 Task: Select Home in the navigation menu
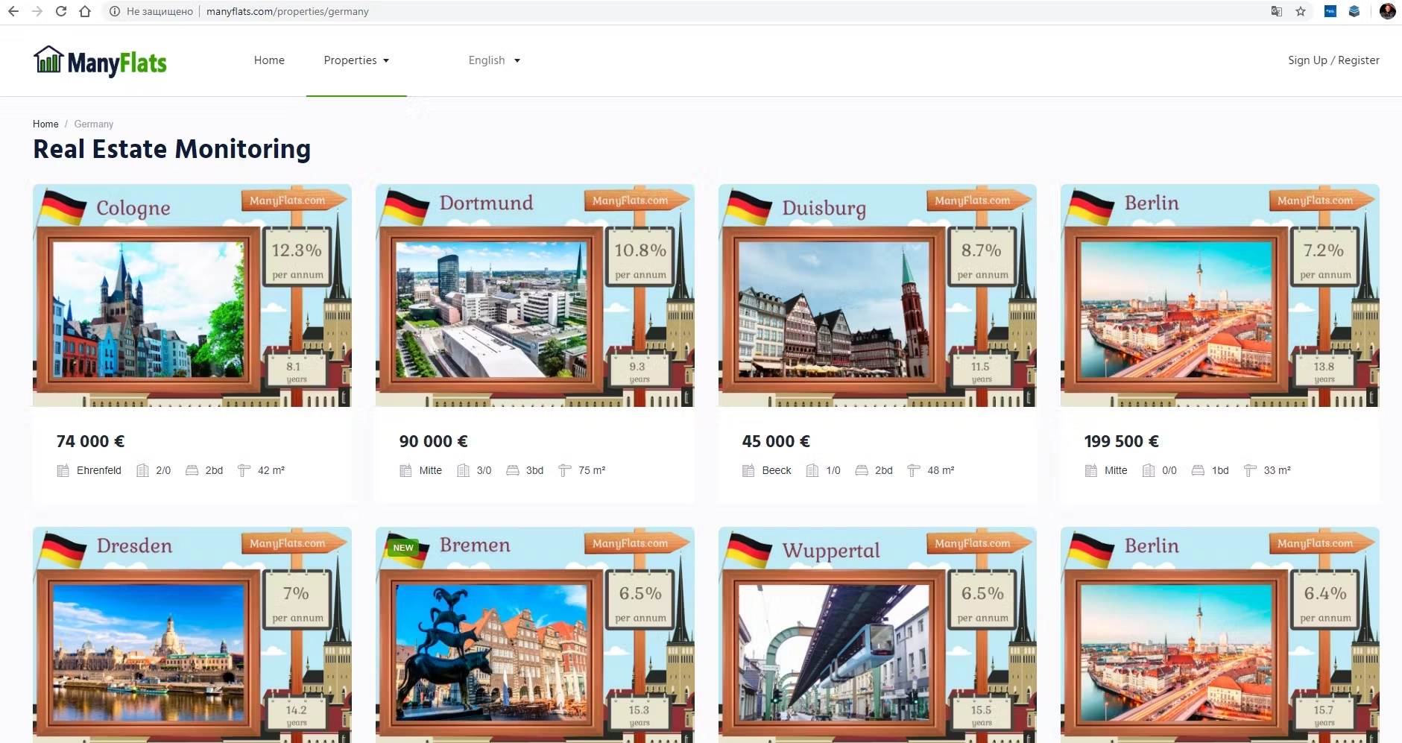point(268,60)
